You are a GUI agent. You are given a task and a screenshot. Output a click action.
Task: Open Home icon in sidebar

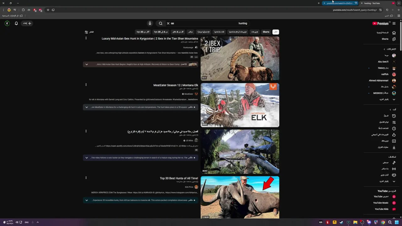(x=394, y=33)
